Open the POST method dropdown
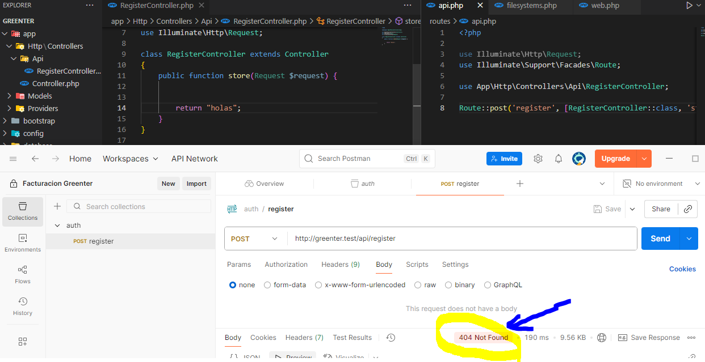 (x=255, y=239)
